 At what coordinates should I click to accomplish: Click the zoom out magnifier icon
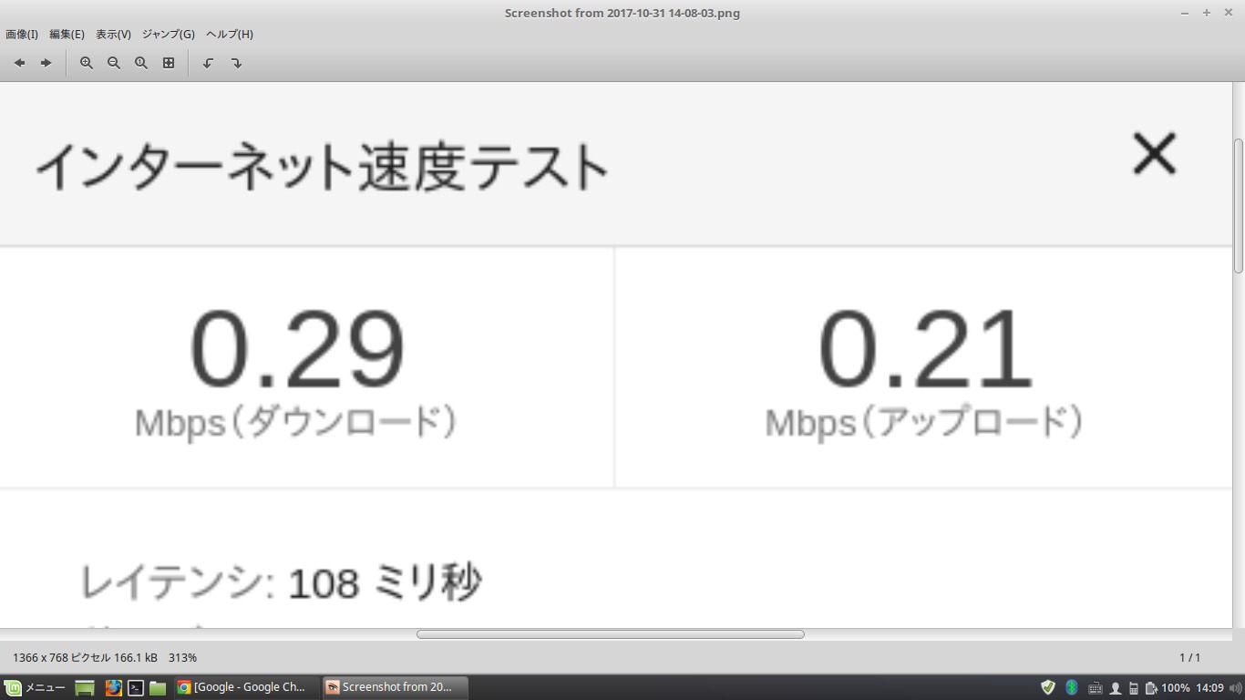coord(114,63)
